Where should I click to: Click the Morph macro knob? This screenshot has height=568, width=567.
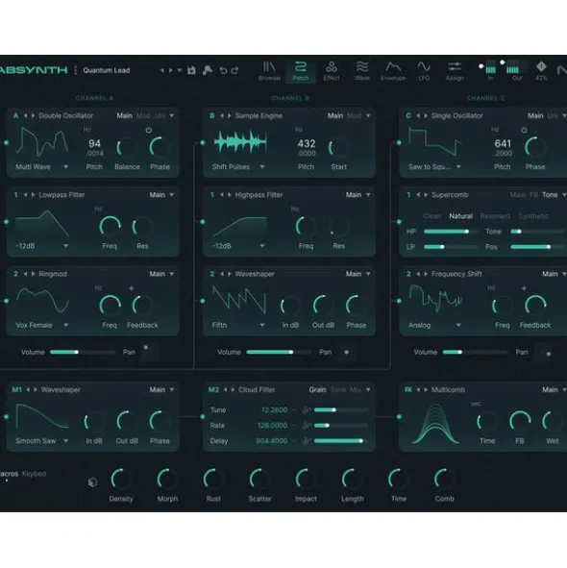167,480
